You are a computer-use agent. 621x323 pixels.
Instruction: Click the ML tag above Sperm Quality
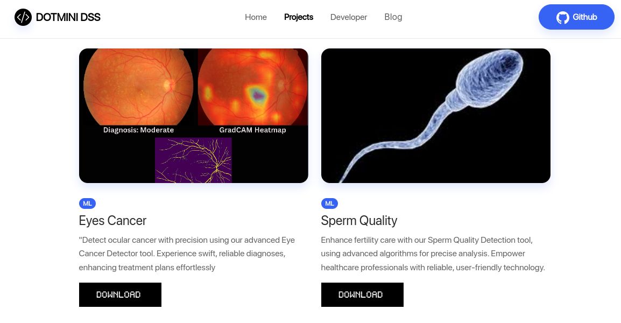pyautogui.click(x=329, y=203)
